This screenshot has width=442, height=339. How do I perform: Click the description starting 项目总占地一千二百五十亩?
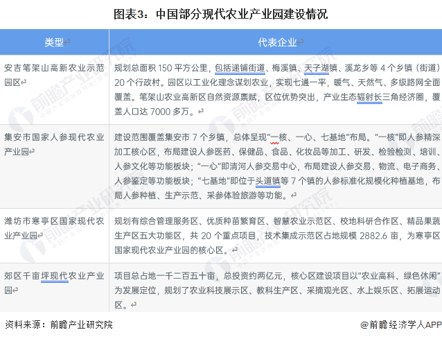pos(277,290)
